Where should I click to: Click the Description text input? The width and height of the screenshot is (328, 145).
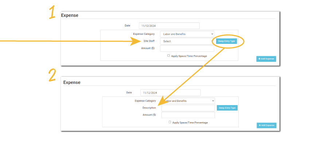188,108
